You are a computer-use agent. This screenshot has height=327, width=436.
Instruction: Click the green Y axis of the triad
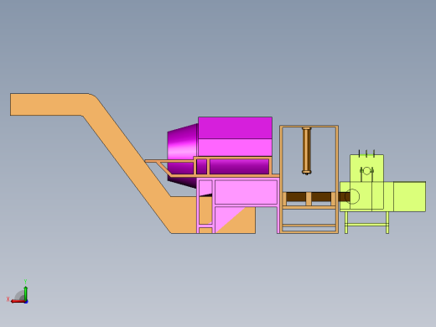point(25,293)
